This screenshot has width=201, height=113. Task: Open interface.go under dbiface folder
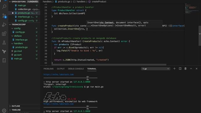21,40
